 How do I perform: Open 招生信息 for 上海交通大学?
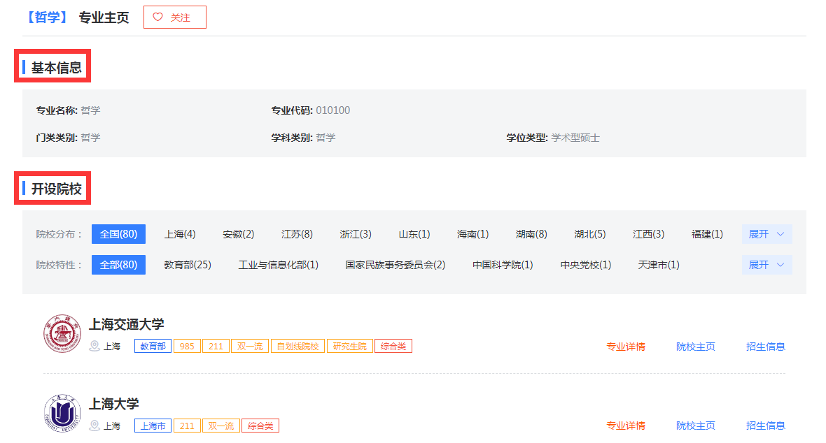pos(766,347)
